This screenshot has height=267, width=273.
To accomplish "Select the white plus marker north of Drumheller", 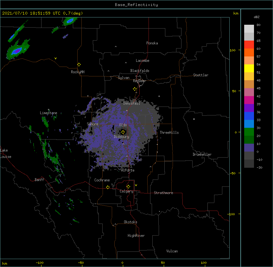I will click(x=194, y=119).
